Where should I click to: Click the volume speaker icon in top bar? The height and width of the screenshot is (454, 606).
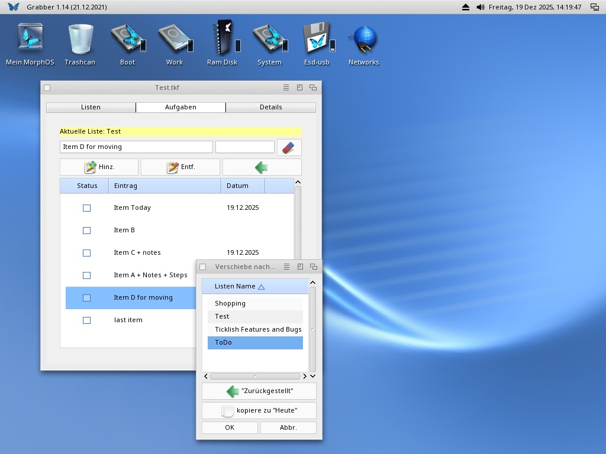coord(480,7)
